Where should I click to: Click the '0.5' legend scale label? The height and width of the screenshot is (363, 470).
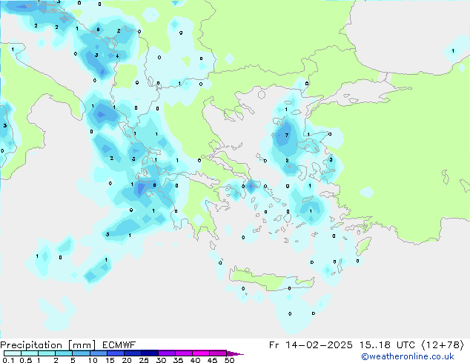26,360
